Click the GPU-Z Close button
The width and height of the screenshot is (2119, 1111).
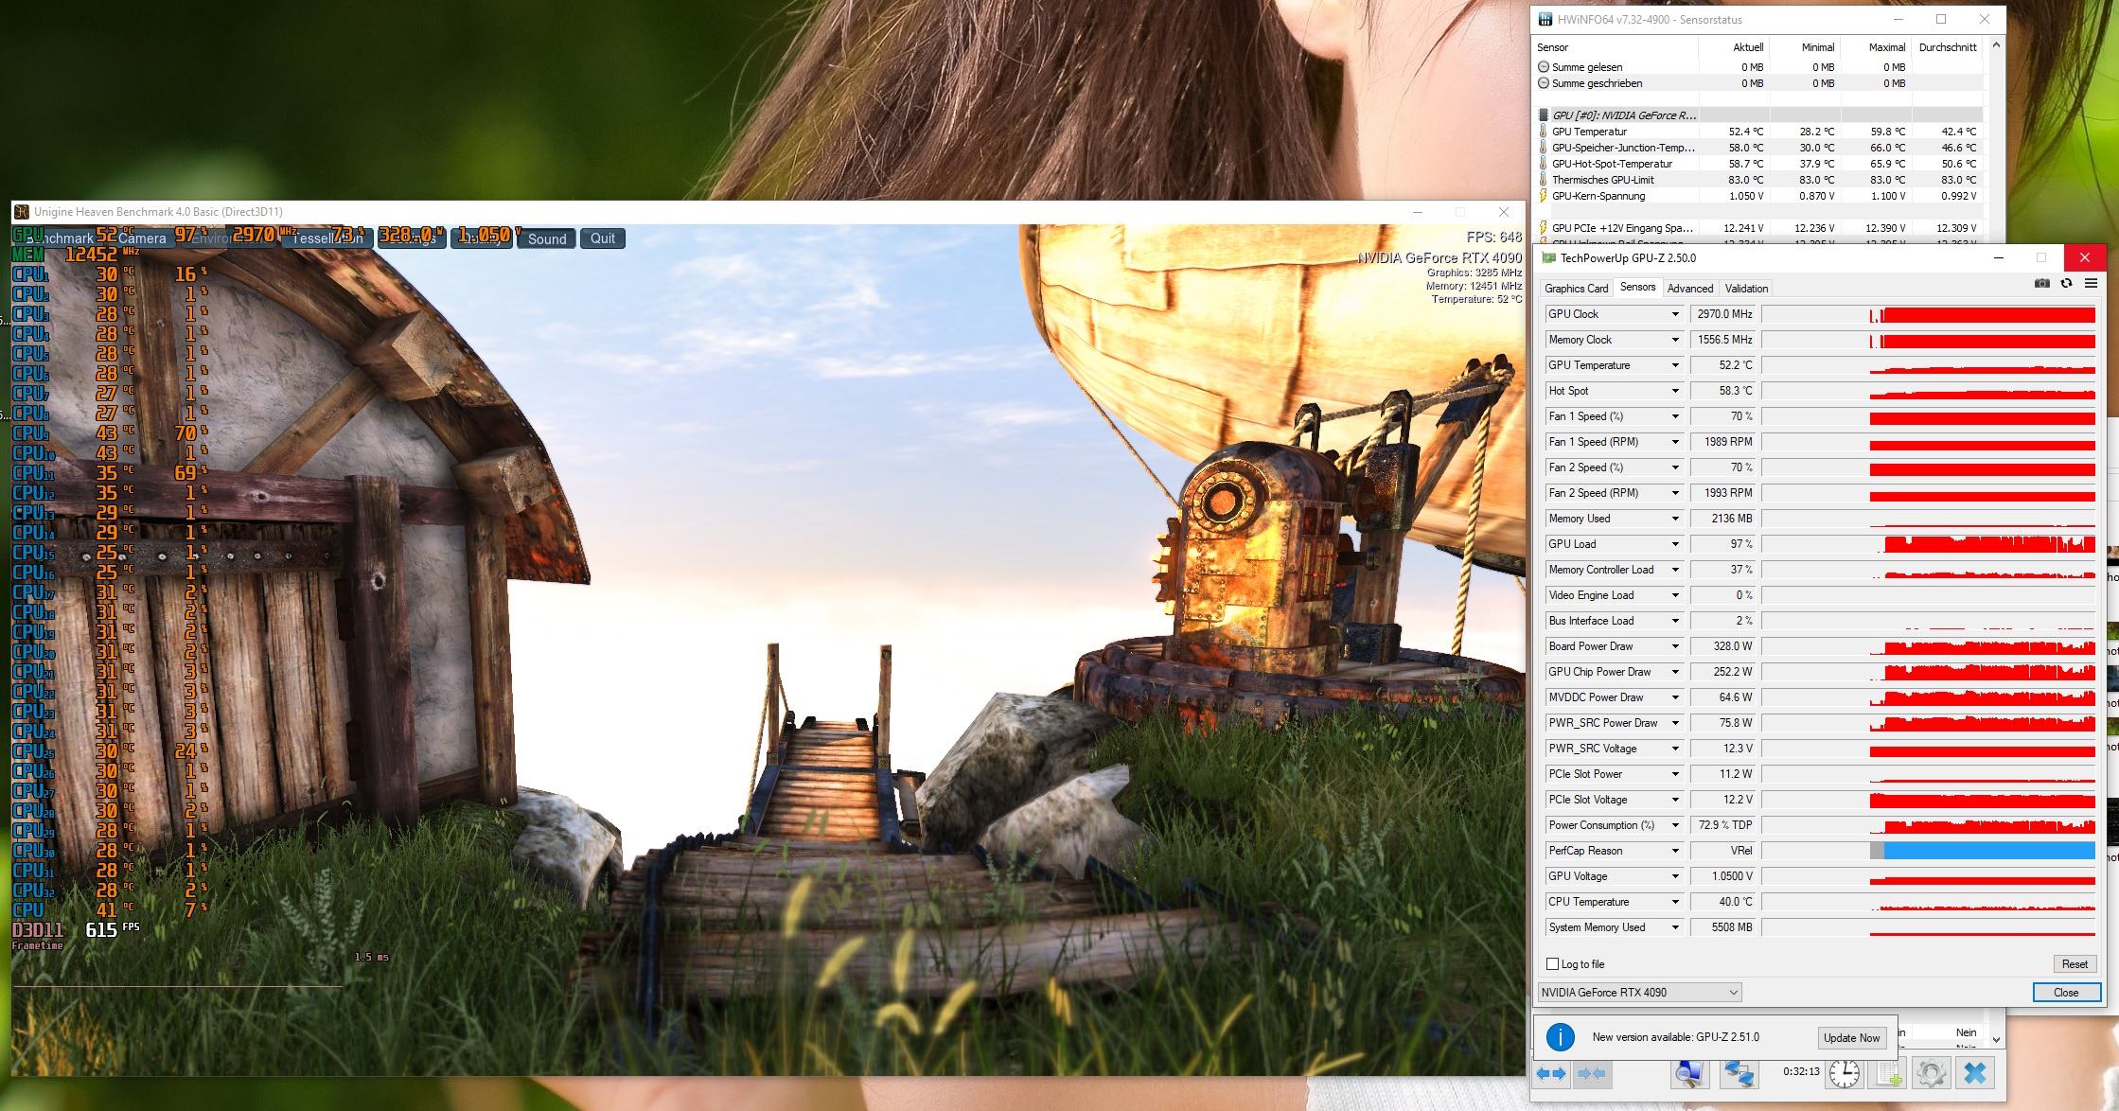tap(2066, 993)
